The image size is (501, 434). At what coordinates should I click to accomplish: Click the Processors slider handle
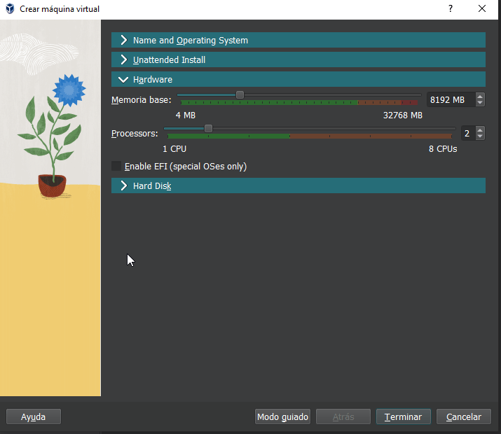[208, 128]
